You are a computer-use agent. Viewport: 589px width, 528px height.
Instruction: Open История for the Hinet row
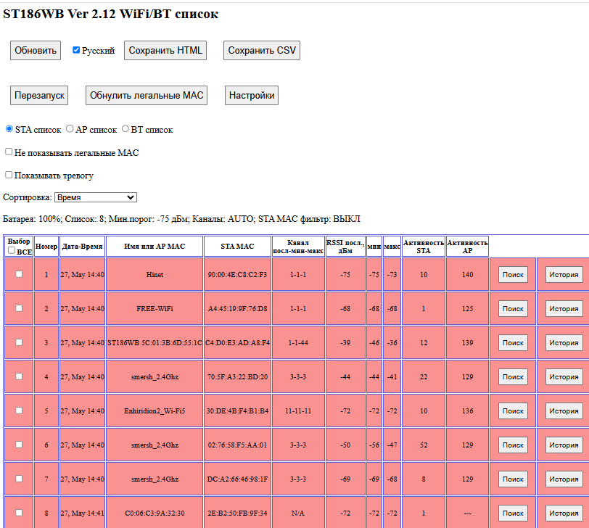[x=564, y=275]
